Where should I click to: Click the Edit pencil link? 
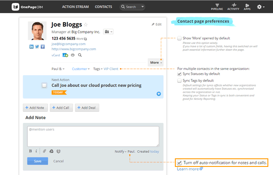(x=157, y=24)
